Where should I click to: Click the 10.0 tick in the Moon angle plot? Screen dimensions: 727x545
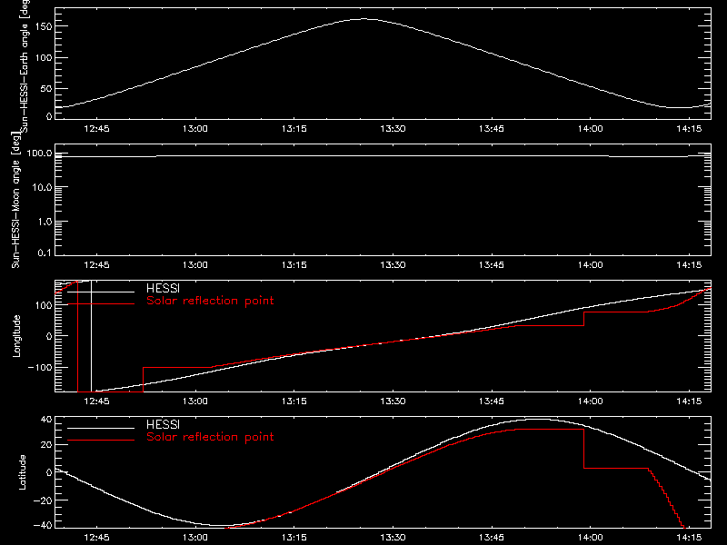pyautogui.click(x=42, y=187)
